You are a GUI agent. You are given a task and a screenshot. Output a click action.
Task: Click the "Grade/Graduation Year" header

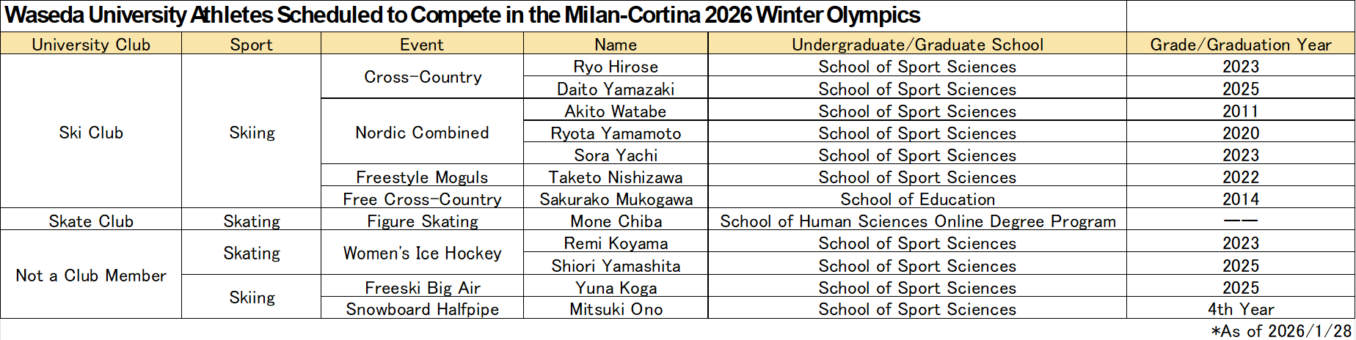click(1240, 45)
